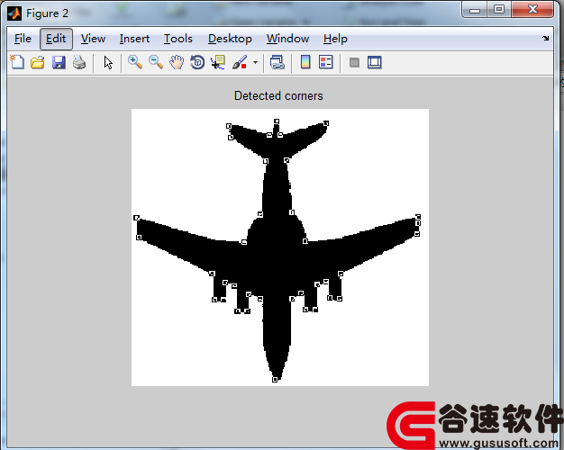564x450 pixels.
Task: Minimize the Figure 2 window
Action: (x=475, y=10)
